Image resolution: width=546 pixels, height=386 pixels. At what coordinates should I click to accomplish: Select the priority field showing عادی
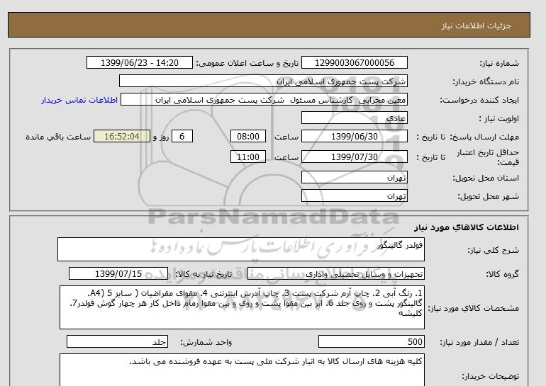tap(354, 118)
